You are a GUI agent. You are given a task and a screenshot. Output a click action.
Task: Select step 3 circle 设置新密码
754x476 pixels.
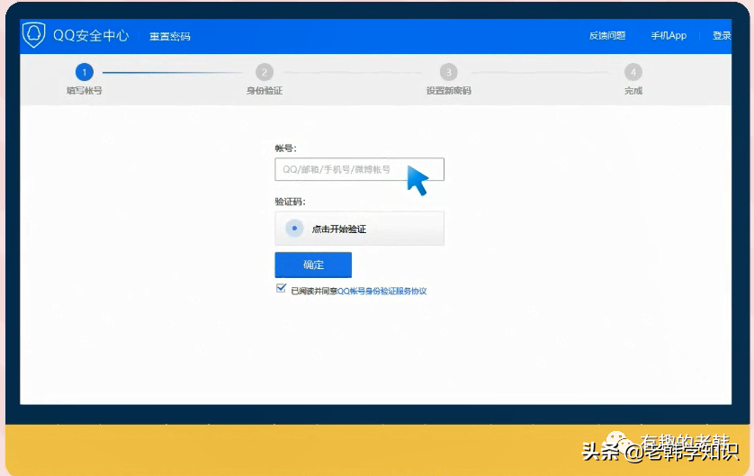448,72
